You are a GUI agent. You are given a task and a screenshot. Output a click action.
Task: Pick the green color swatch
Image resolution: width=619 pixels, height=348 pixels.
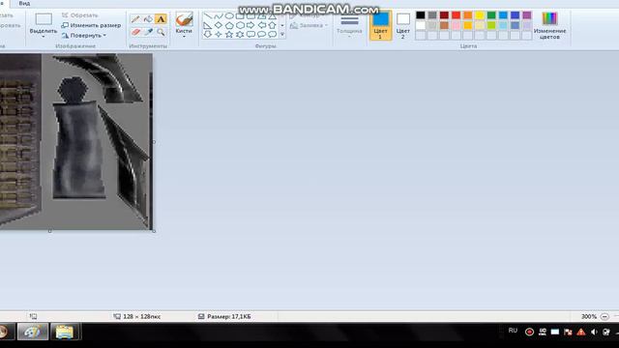pyautogui.click(x=491, y=15)
